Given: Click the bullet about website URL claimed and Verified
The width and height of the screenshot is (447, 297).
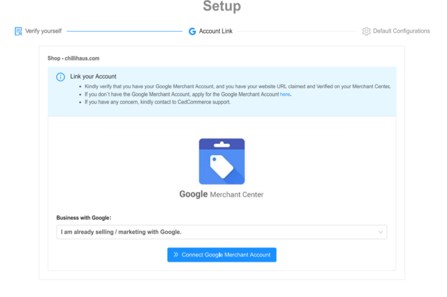Looking at the screenshot, I should coord(237,86).
